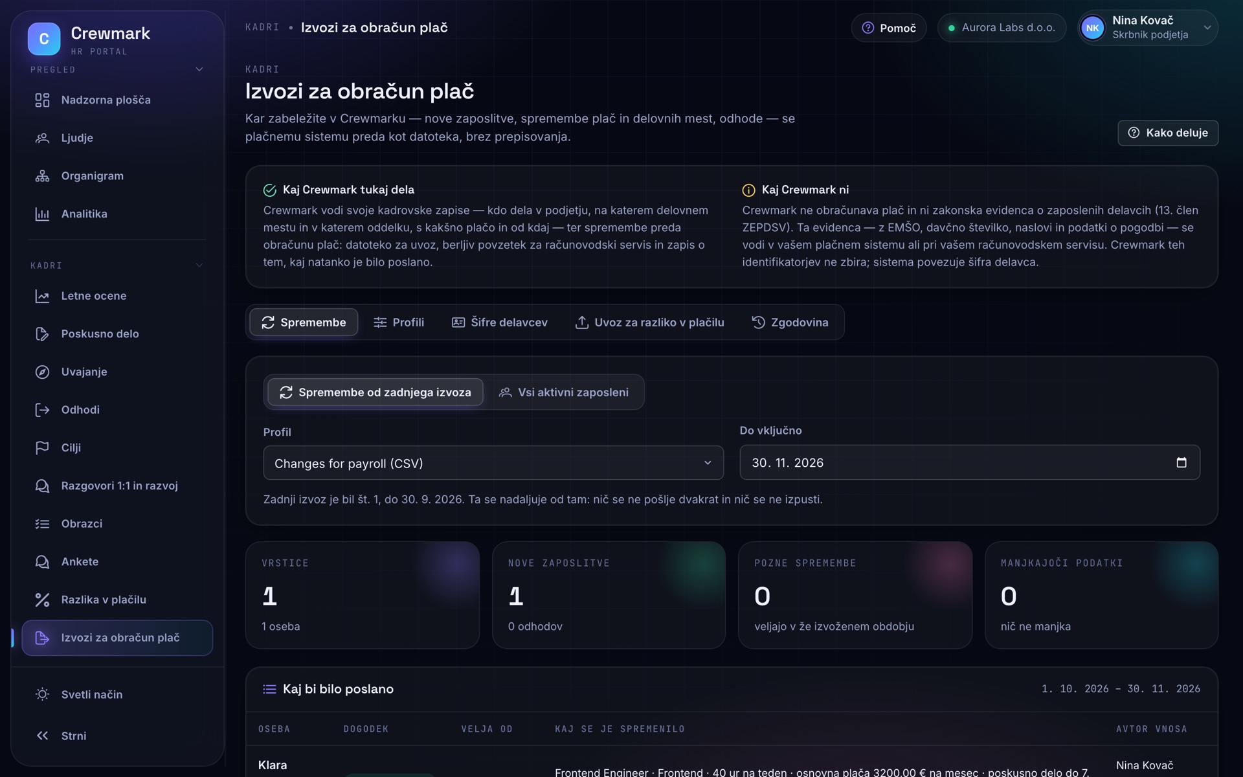The width and height of the screenshot is (1243, 777).
Task: Click the Pozne spremembe stat card
Action: click(x=855, y=595)
